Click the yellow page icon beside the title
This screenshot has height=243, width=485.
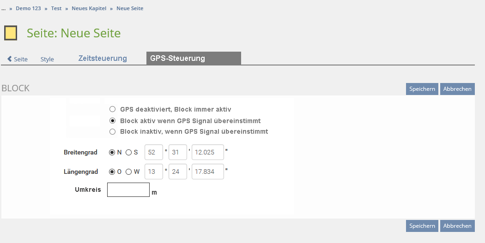(11, 33)
